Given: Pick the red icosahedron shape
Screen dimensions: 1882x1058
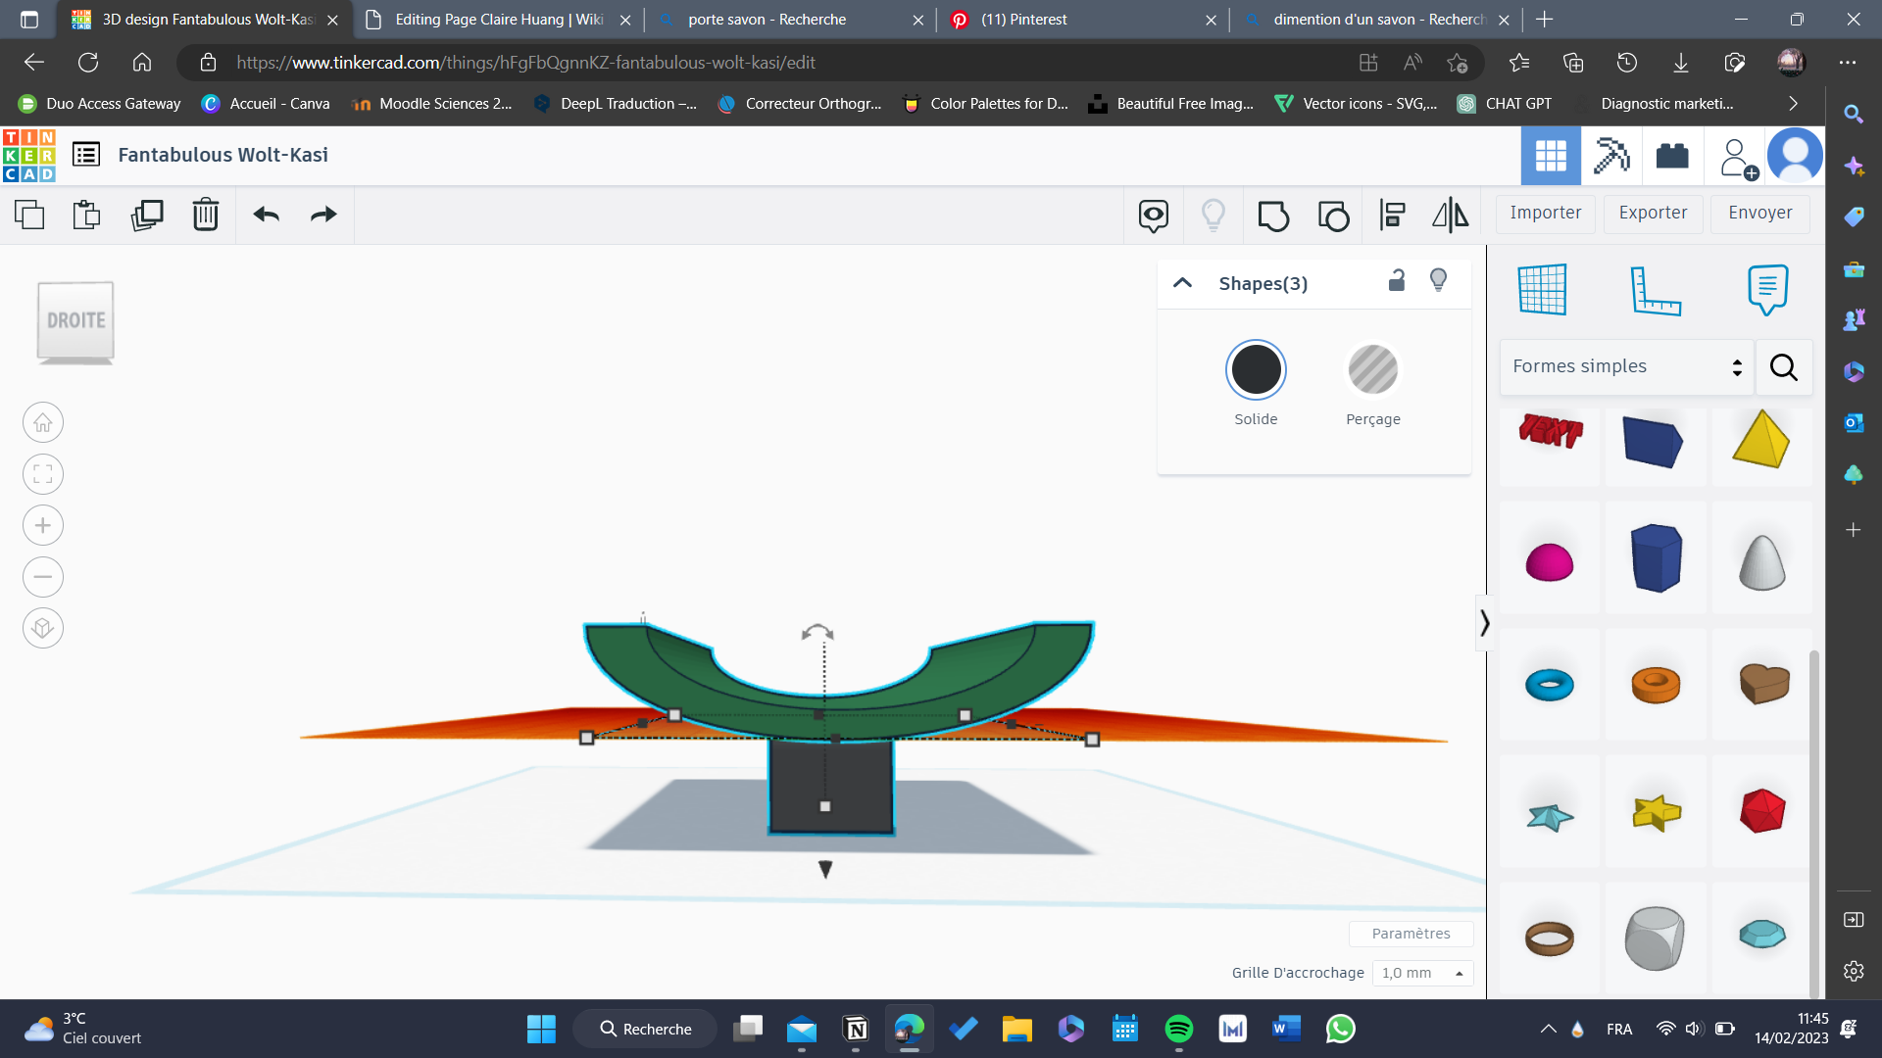Looking at the screenshot, I should click(x=1762, y=811).
